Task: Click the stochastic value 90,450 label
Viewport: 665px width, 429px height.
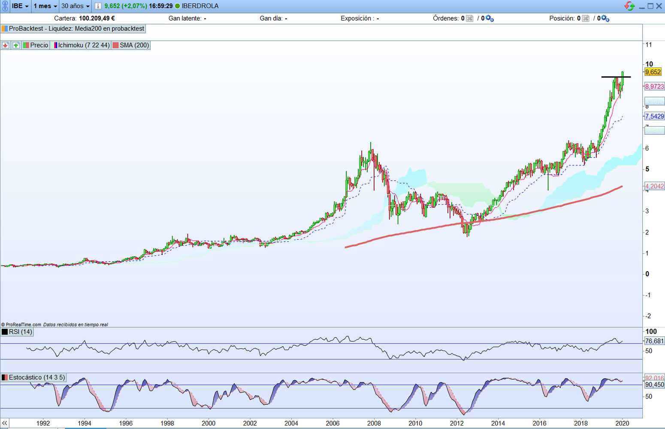Action: click(x=655, y=385)
